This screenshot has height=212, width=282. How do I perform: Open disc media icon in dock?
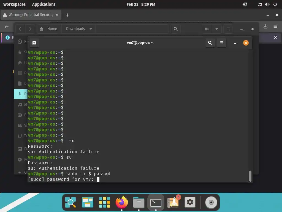(211, 202)
